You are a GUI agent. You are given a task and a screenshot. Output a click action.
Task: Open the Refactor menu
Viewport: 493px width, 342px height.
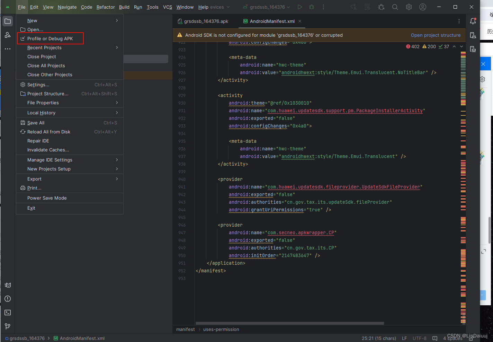(x=106, y=7)
